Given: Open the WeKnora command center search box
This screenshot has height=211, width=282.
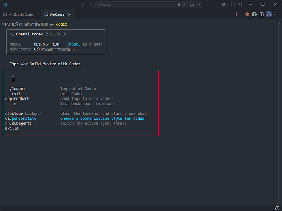Looking at the screenshot, I should (x=135, y=5).
